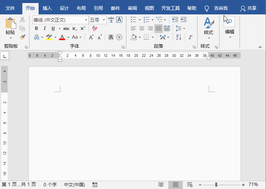Toggle strikethrough formatting

pyautogui.click(x=66, y=28)
